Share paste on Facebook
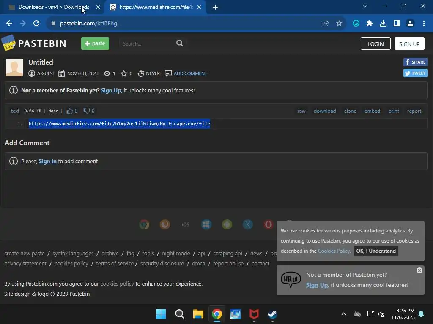Image resolution: width=433 pixels, height=324 pixels. [x=415, y=62]
